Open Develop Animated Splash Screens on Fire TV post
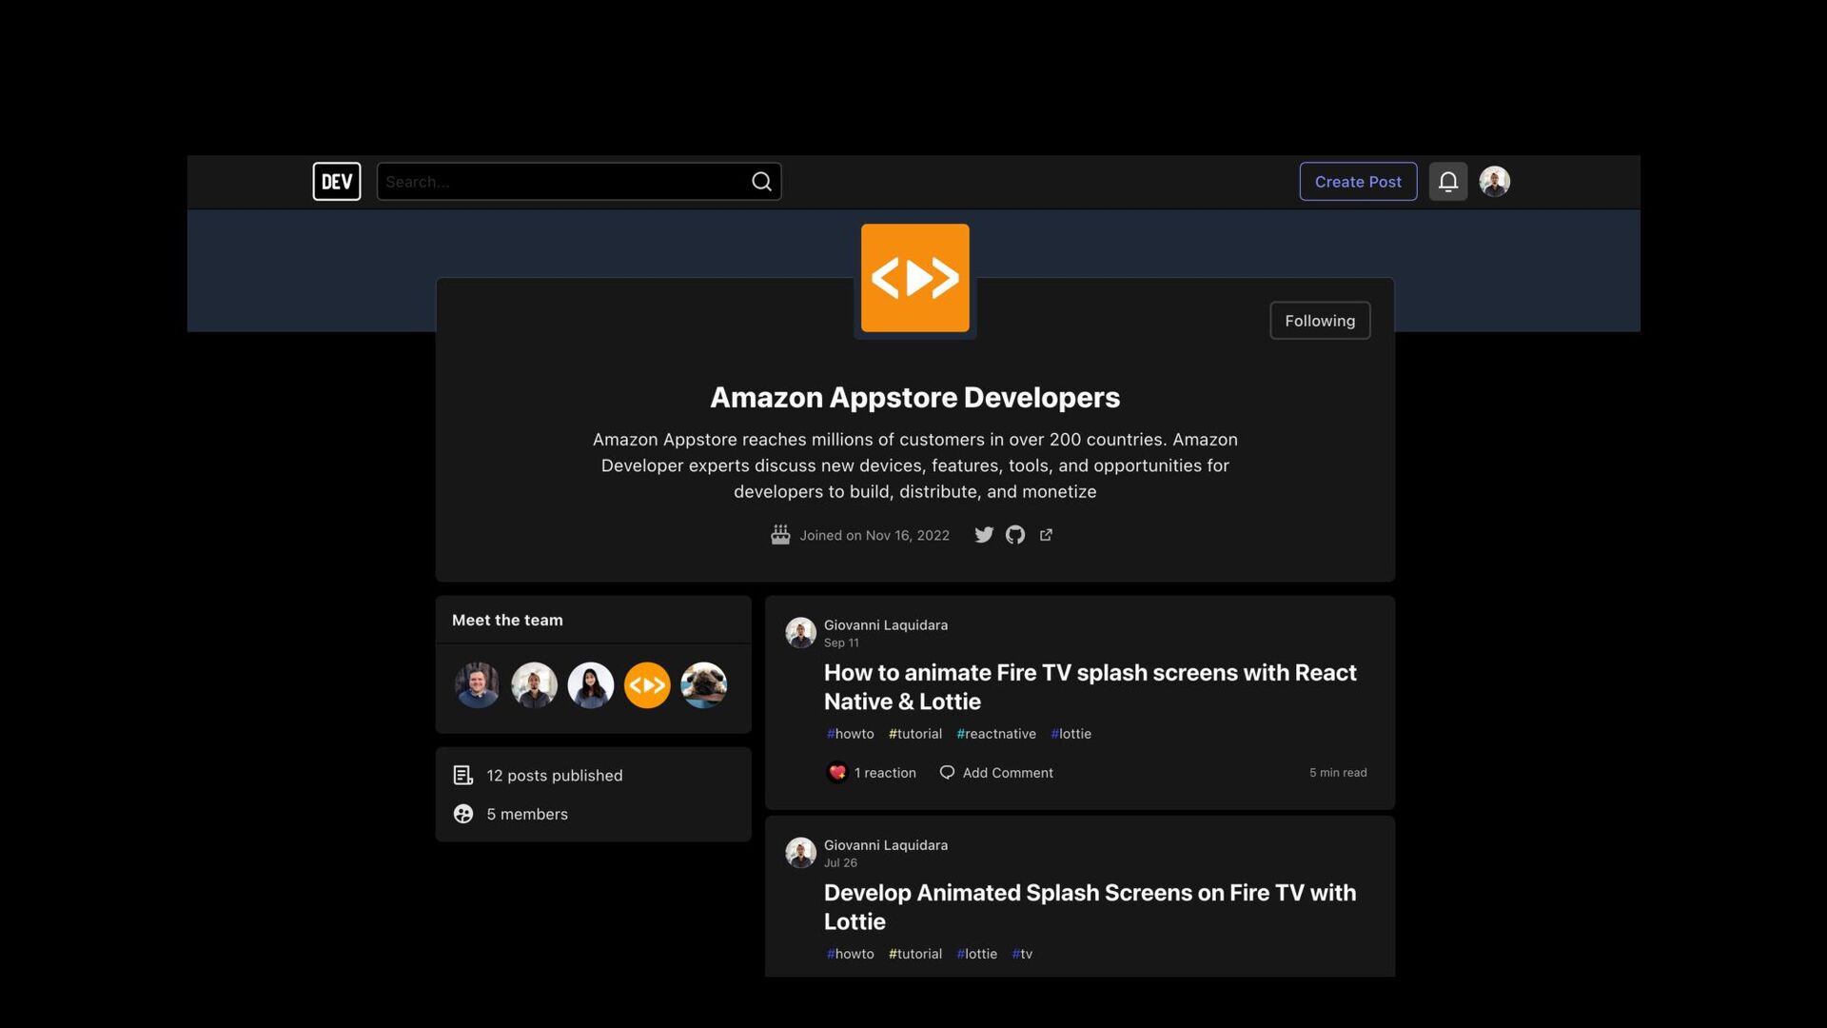1827x1028 pixels. (x=1090, y=907)
